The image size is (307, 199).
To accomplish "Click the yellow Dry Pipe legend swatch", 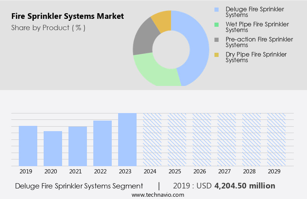I will tap(216, 55).
